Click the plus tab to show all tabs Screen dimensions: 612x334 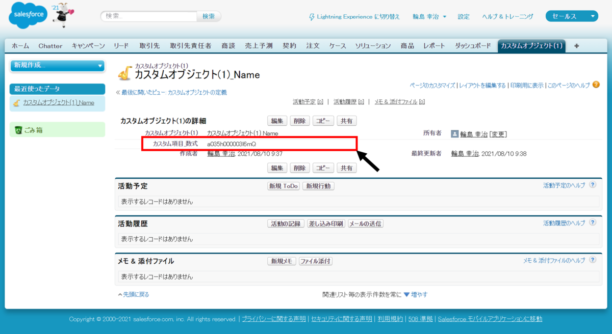pos(577,46)
